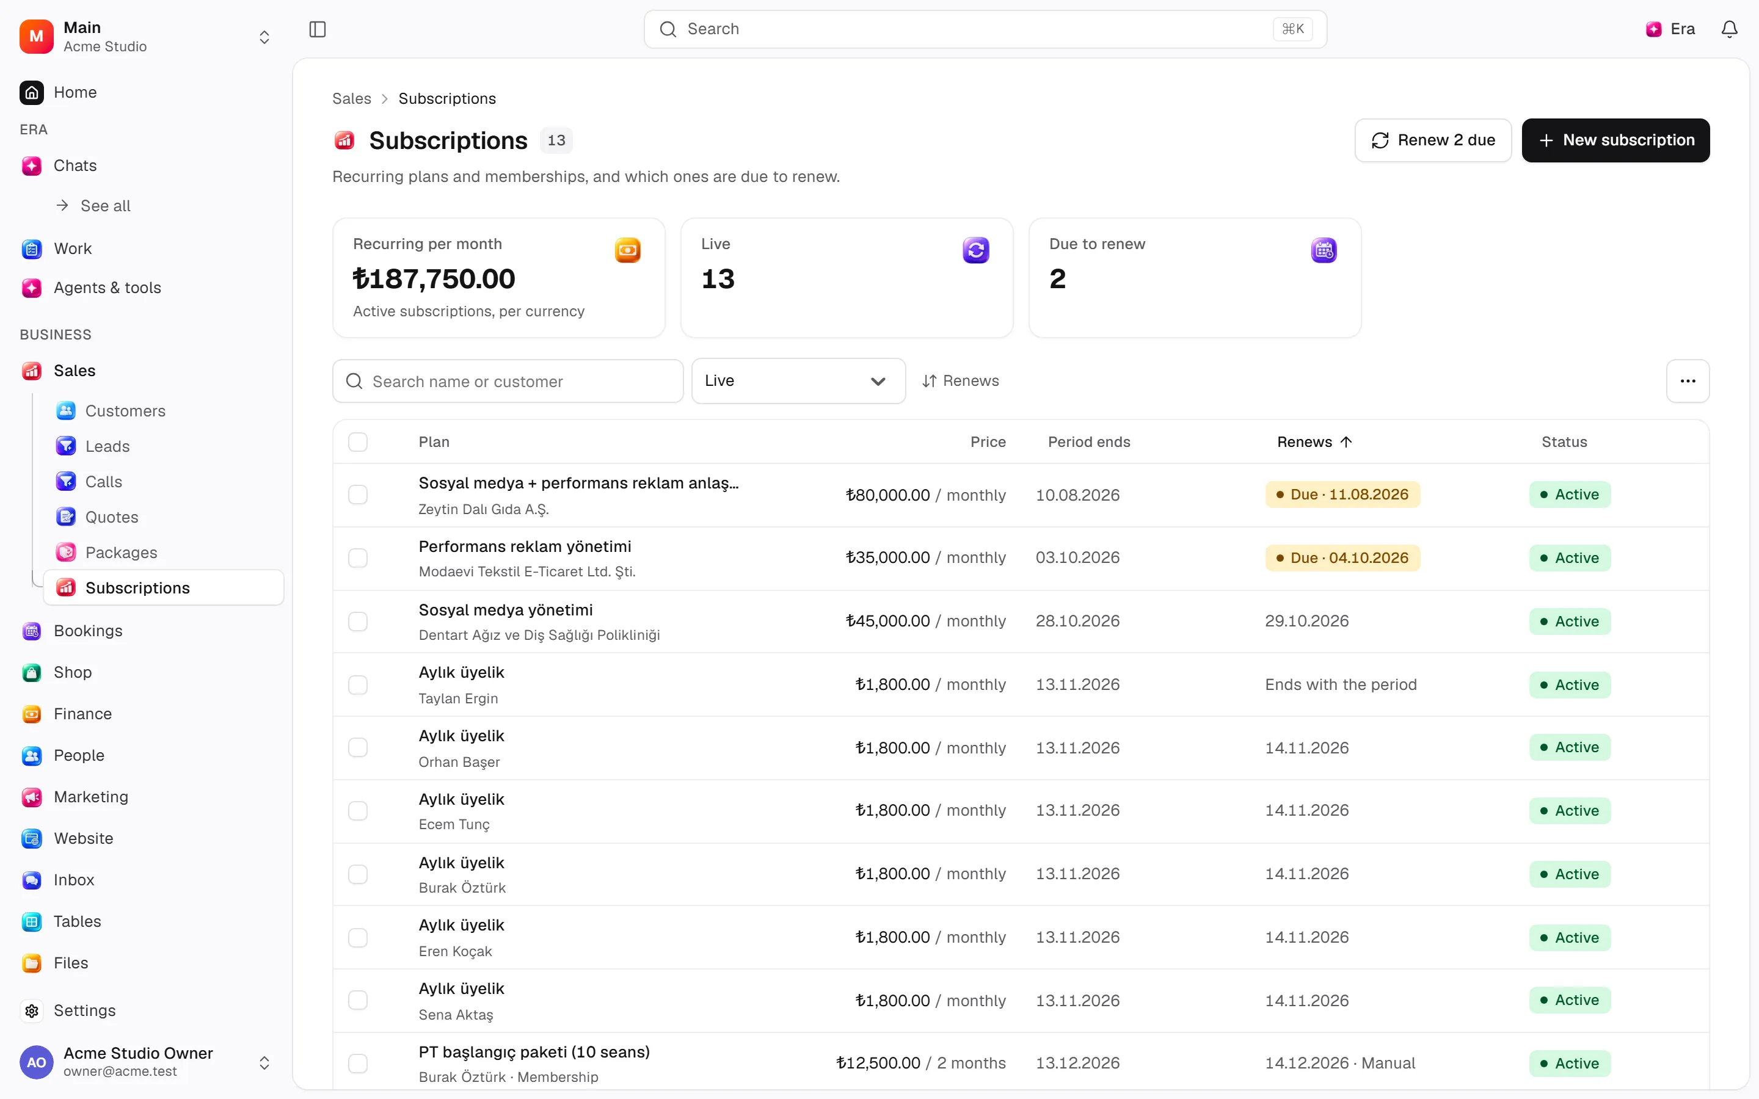This screenshot has height=1099, width=1759.
Task: Check the Sosyal medya yönetimi row checkbox
Action: [358, 622]
